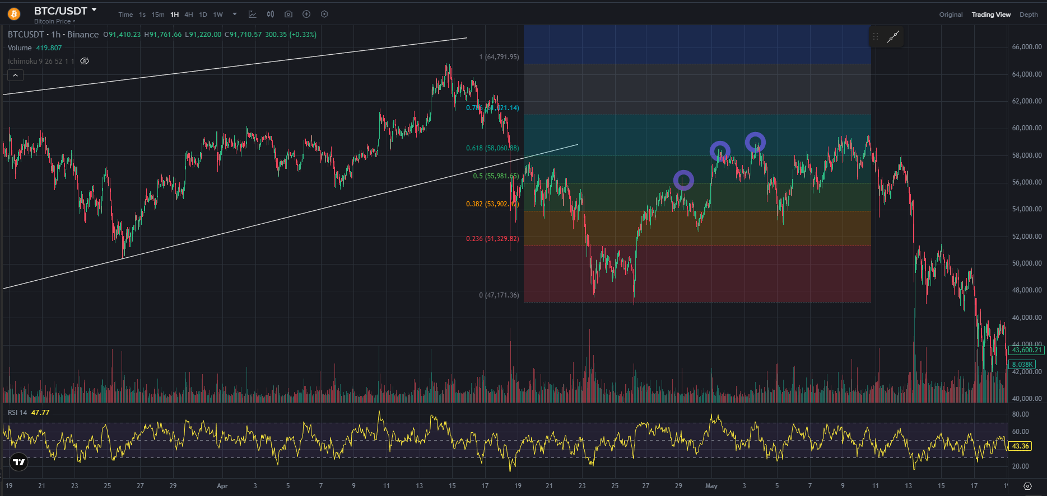
Task: Open the BTC/USDT pair dropdown
Action: click(x=94, y=10)
